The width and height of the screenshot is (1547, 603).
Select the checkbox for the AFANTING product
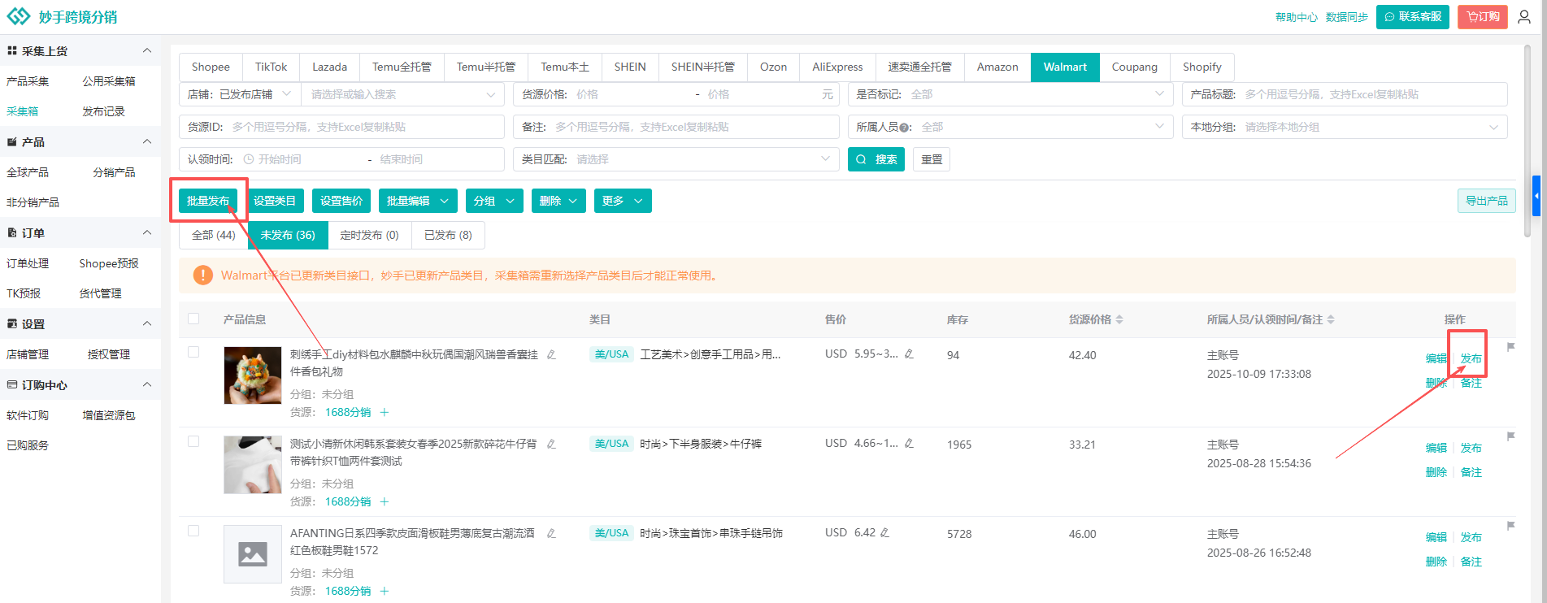(x=193, y=531)
